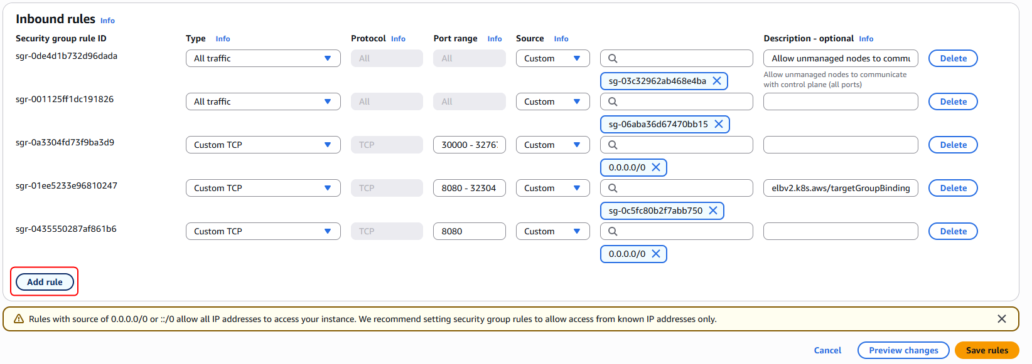Remove the sg-0c5fc80b2f7abb750 source tag
The height and width of the screenshot is (364, 1032).
pyautogui.click(x=712, y=211)
